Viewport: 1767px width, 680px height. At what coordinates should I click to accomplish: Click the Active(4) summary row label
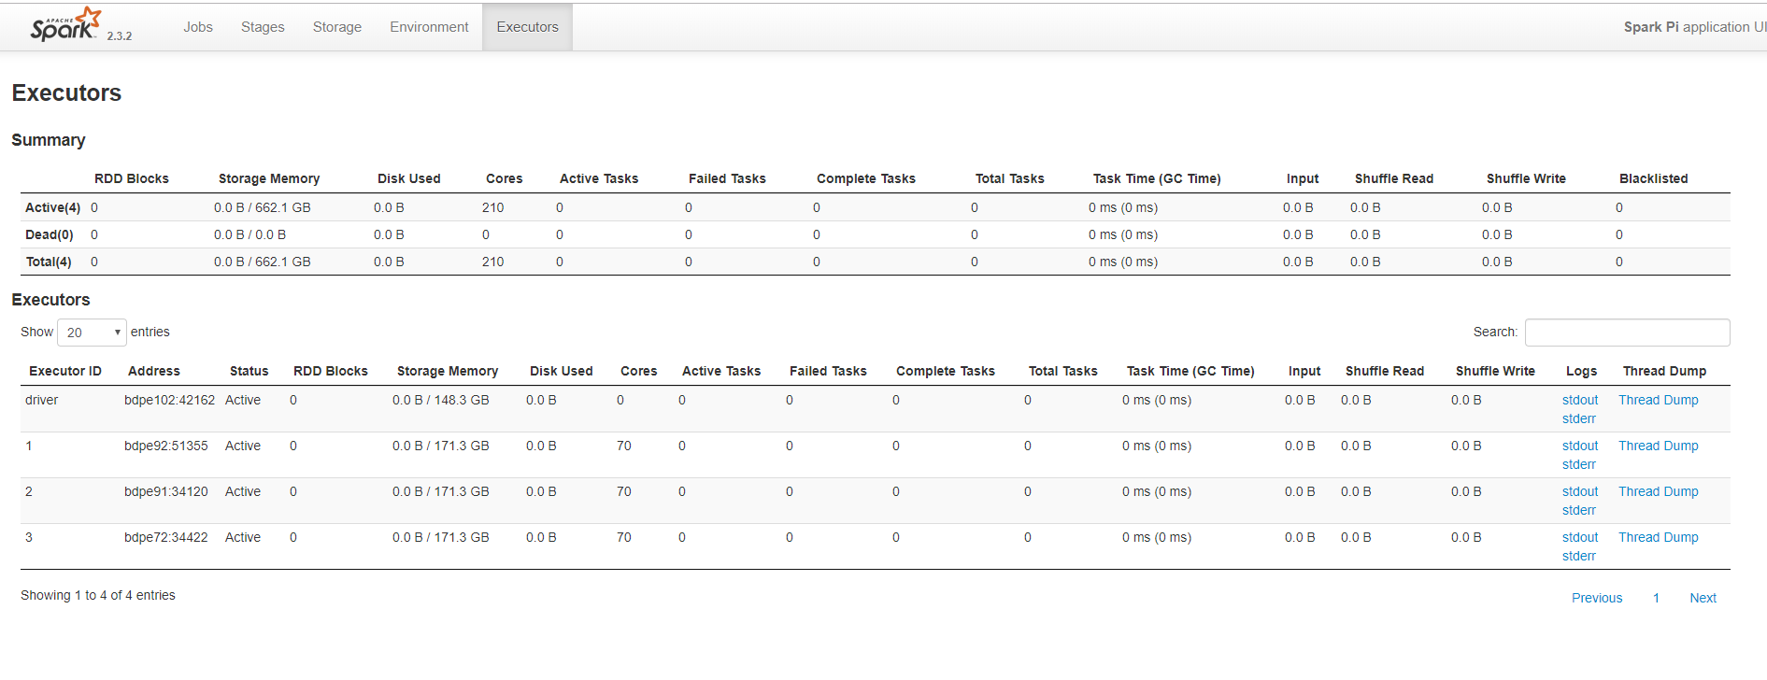point(53,207)
